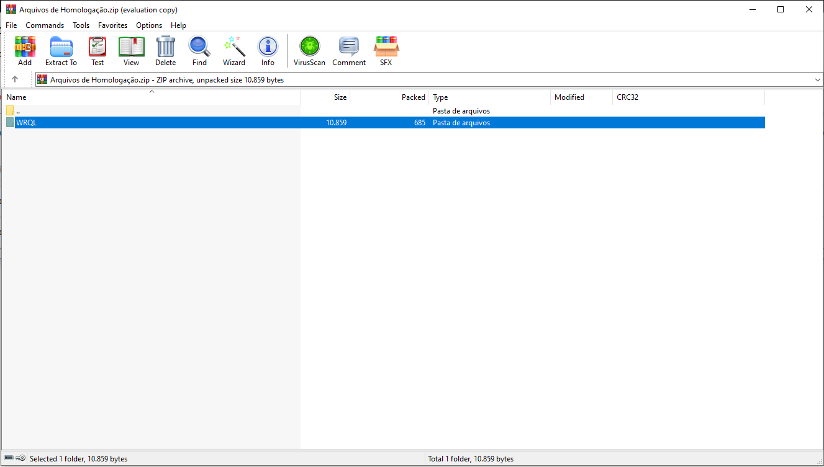
Task: Open the Commands menu
Action: [x=45, y=25]
